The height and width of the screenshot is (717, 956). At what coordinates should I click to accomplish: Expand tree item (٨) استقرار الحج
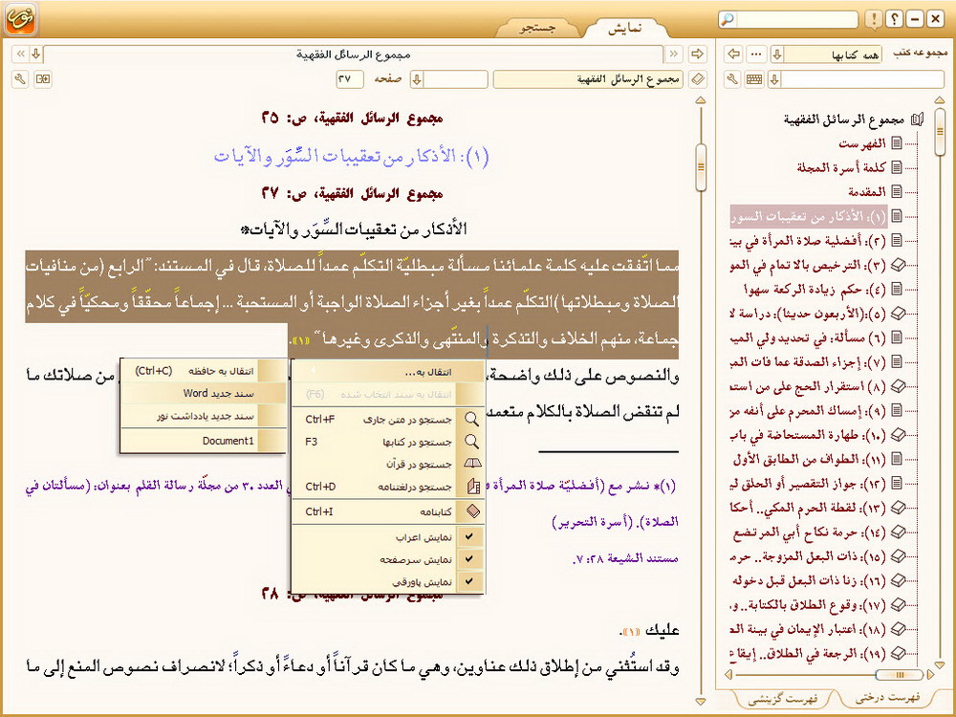[x=897, y=386]
